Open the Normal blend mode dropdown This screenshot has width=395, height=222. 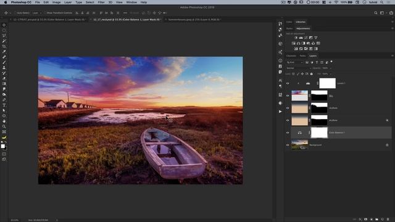(299, 68)
